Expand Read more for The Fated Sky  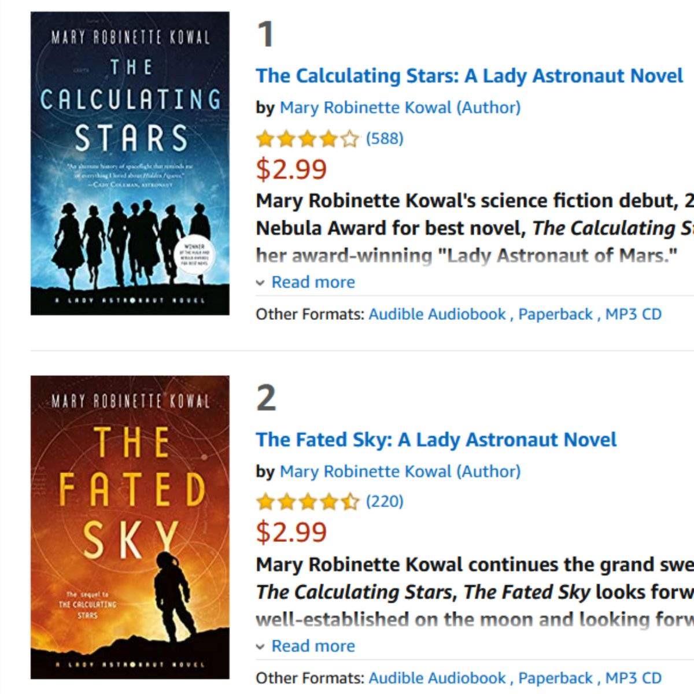[313, 646]
